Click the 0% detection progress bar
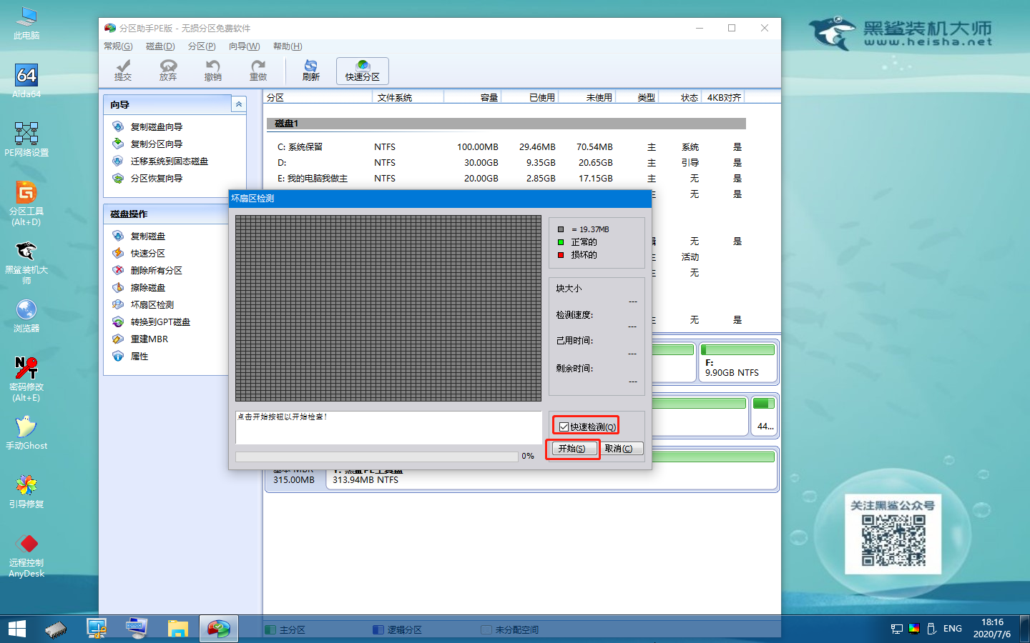This screenshot has width=1030, height=643. pos(376,457)
